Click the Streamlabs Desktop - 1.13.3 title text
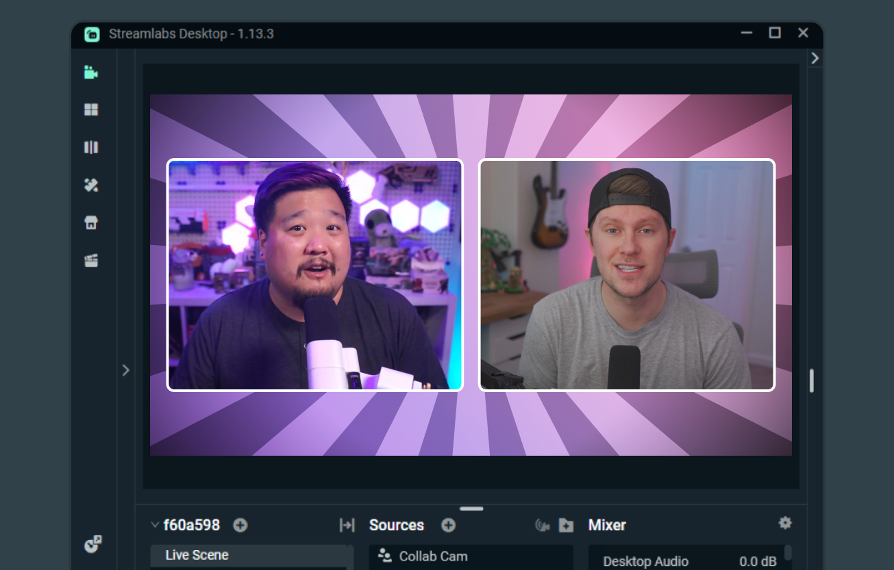Image resolution: width=894 pixels, height=570 pixels. 191,34
